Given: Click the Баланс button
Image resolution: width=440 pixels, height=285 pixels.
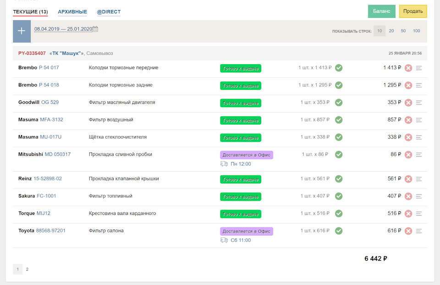Looking at the screenshot, I should 381,11.
